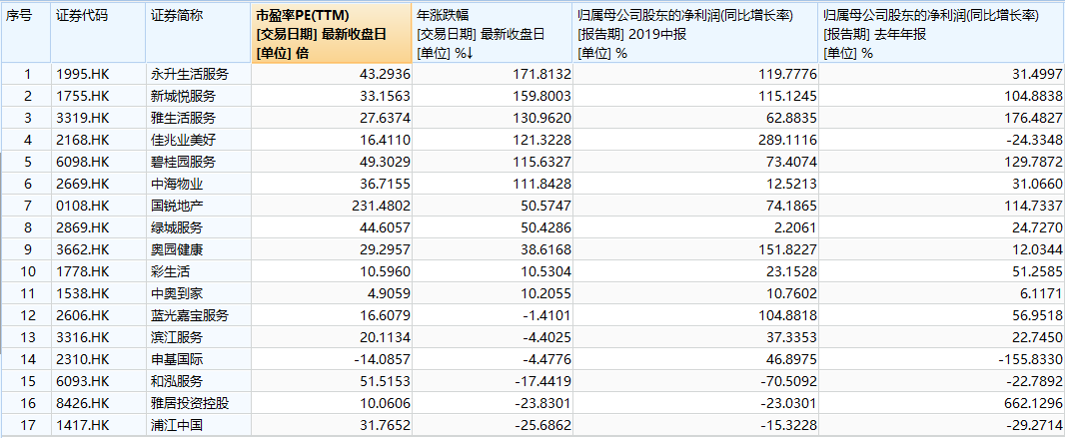This screenshot has height=438, width=1065.
Task: Click the name 滨江服务
Action: click(177, 337)
